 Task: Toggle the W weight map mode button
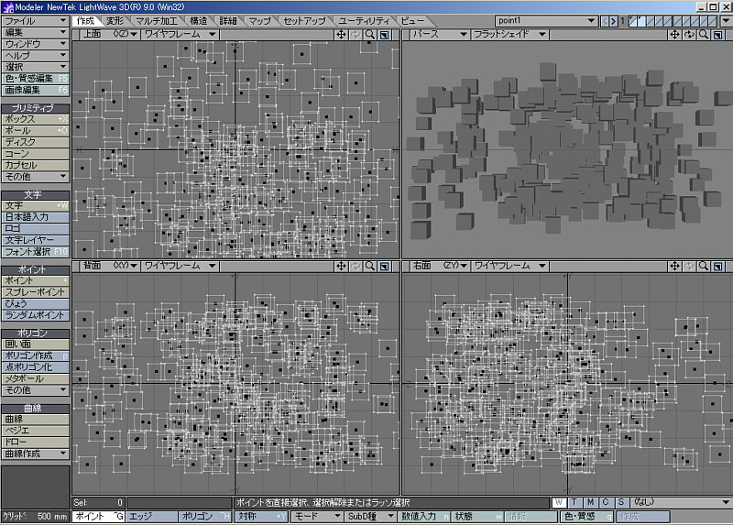[560, 502]
